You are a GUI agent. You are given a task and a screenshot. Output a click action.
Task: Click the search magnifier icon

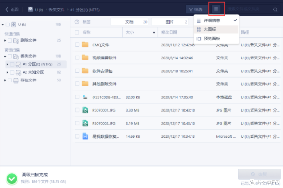coord(275,10)
